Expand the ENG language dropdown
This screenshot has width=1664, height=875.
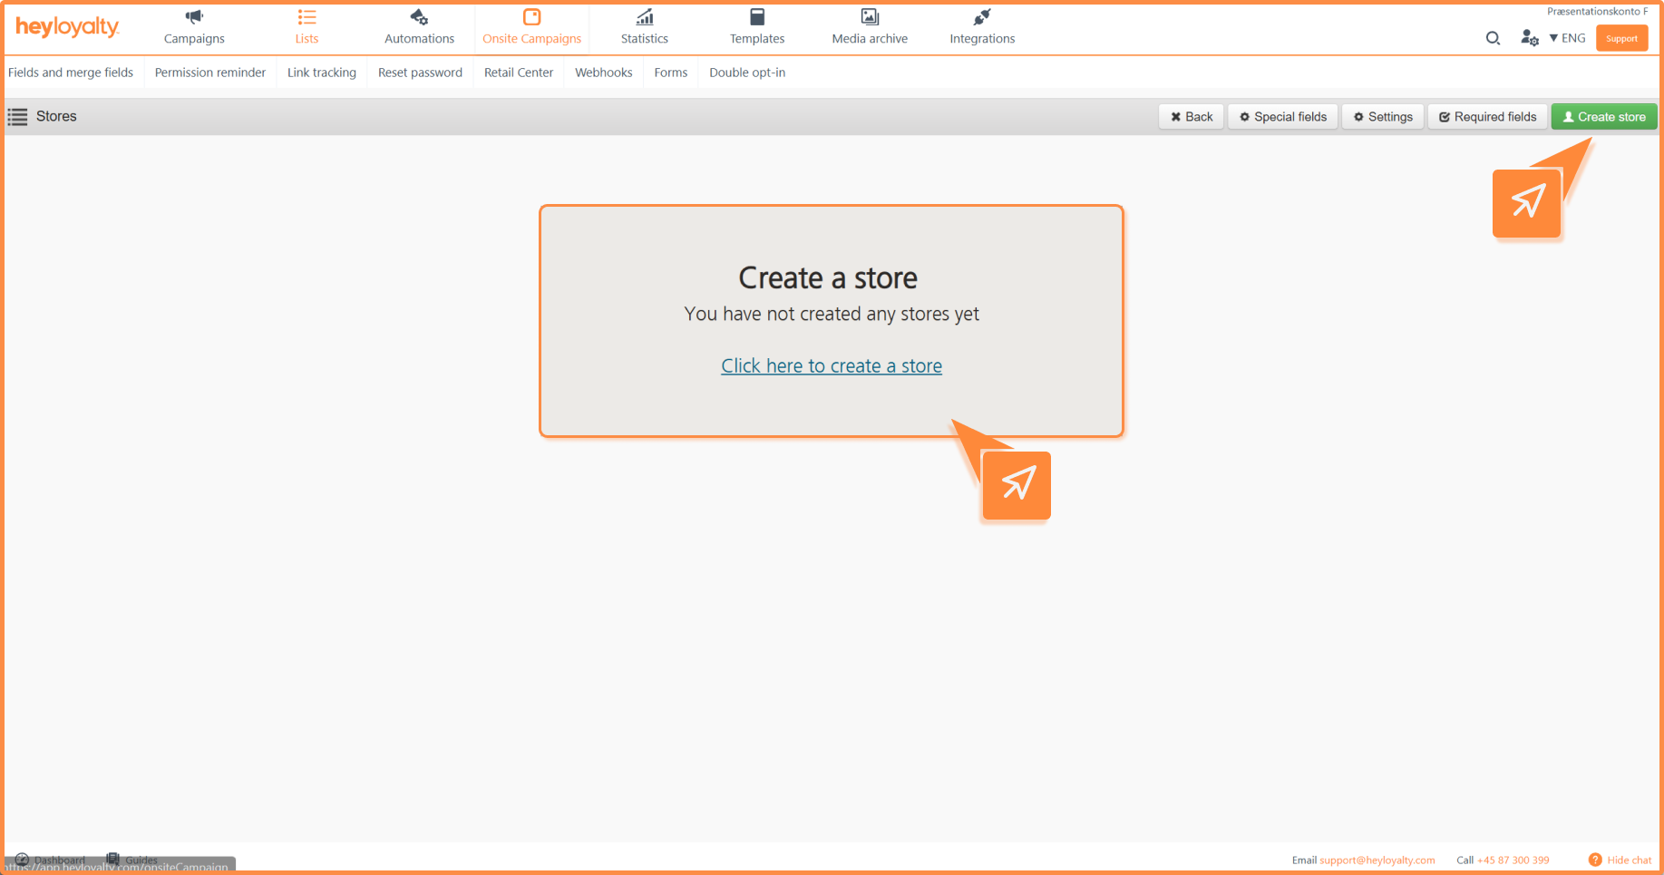point(1568,38)
